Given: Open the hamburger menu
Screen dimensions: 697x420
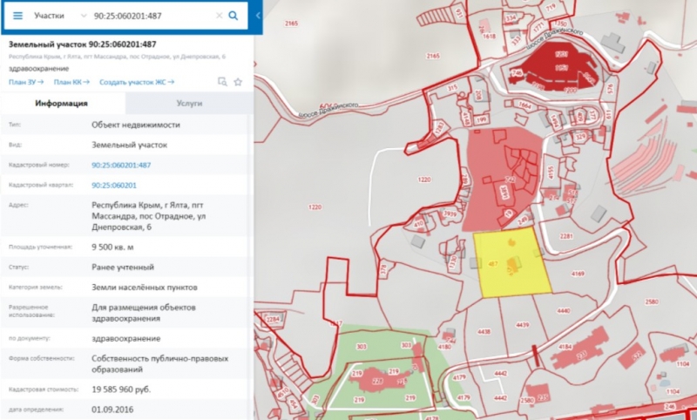Looking at the screenshot, I should click(17, 16).
